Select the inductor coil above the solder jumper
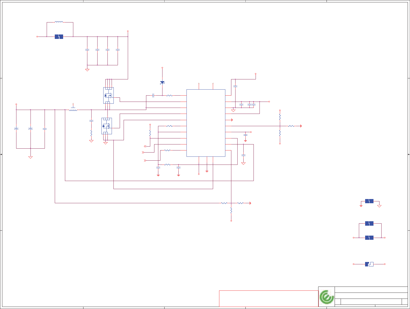The image size is (410, 309). coord(59,22)
